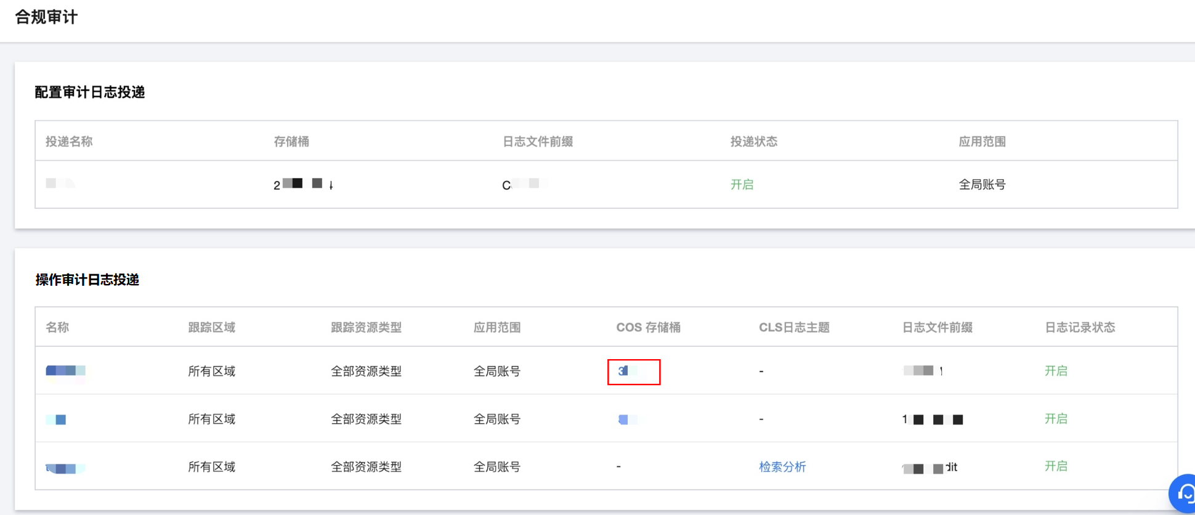The width and height of the screenshot is (1195, 515).
Task: Click 开启 status in first 操作审计 row
Action: click(1055, 371)
